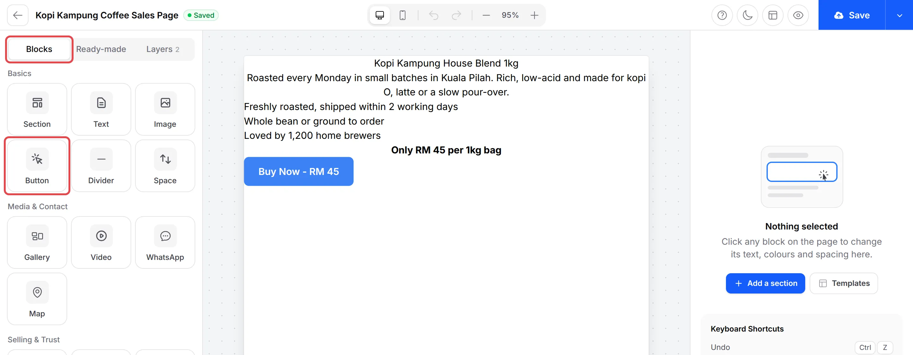Add a Button block

point(37,166)
